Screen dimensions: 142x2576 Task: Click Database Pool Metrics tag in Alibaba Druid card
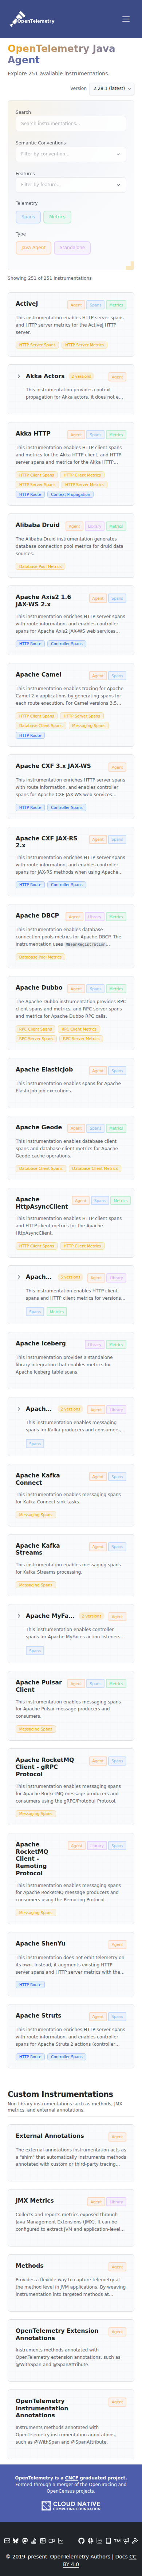(x=41, y=566)
